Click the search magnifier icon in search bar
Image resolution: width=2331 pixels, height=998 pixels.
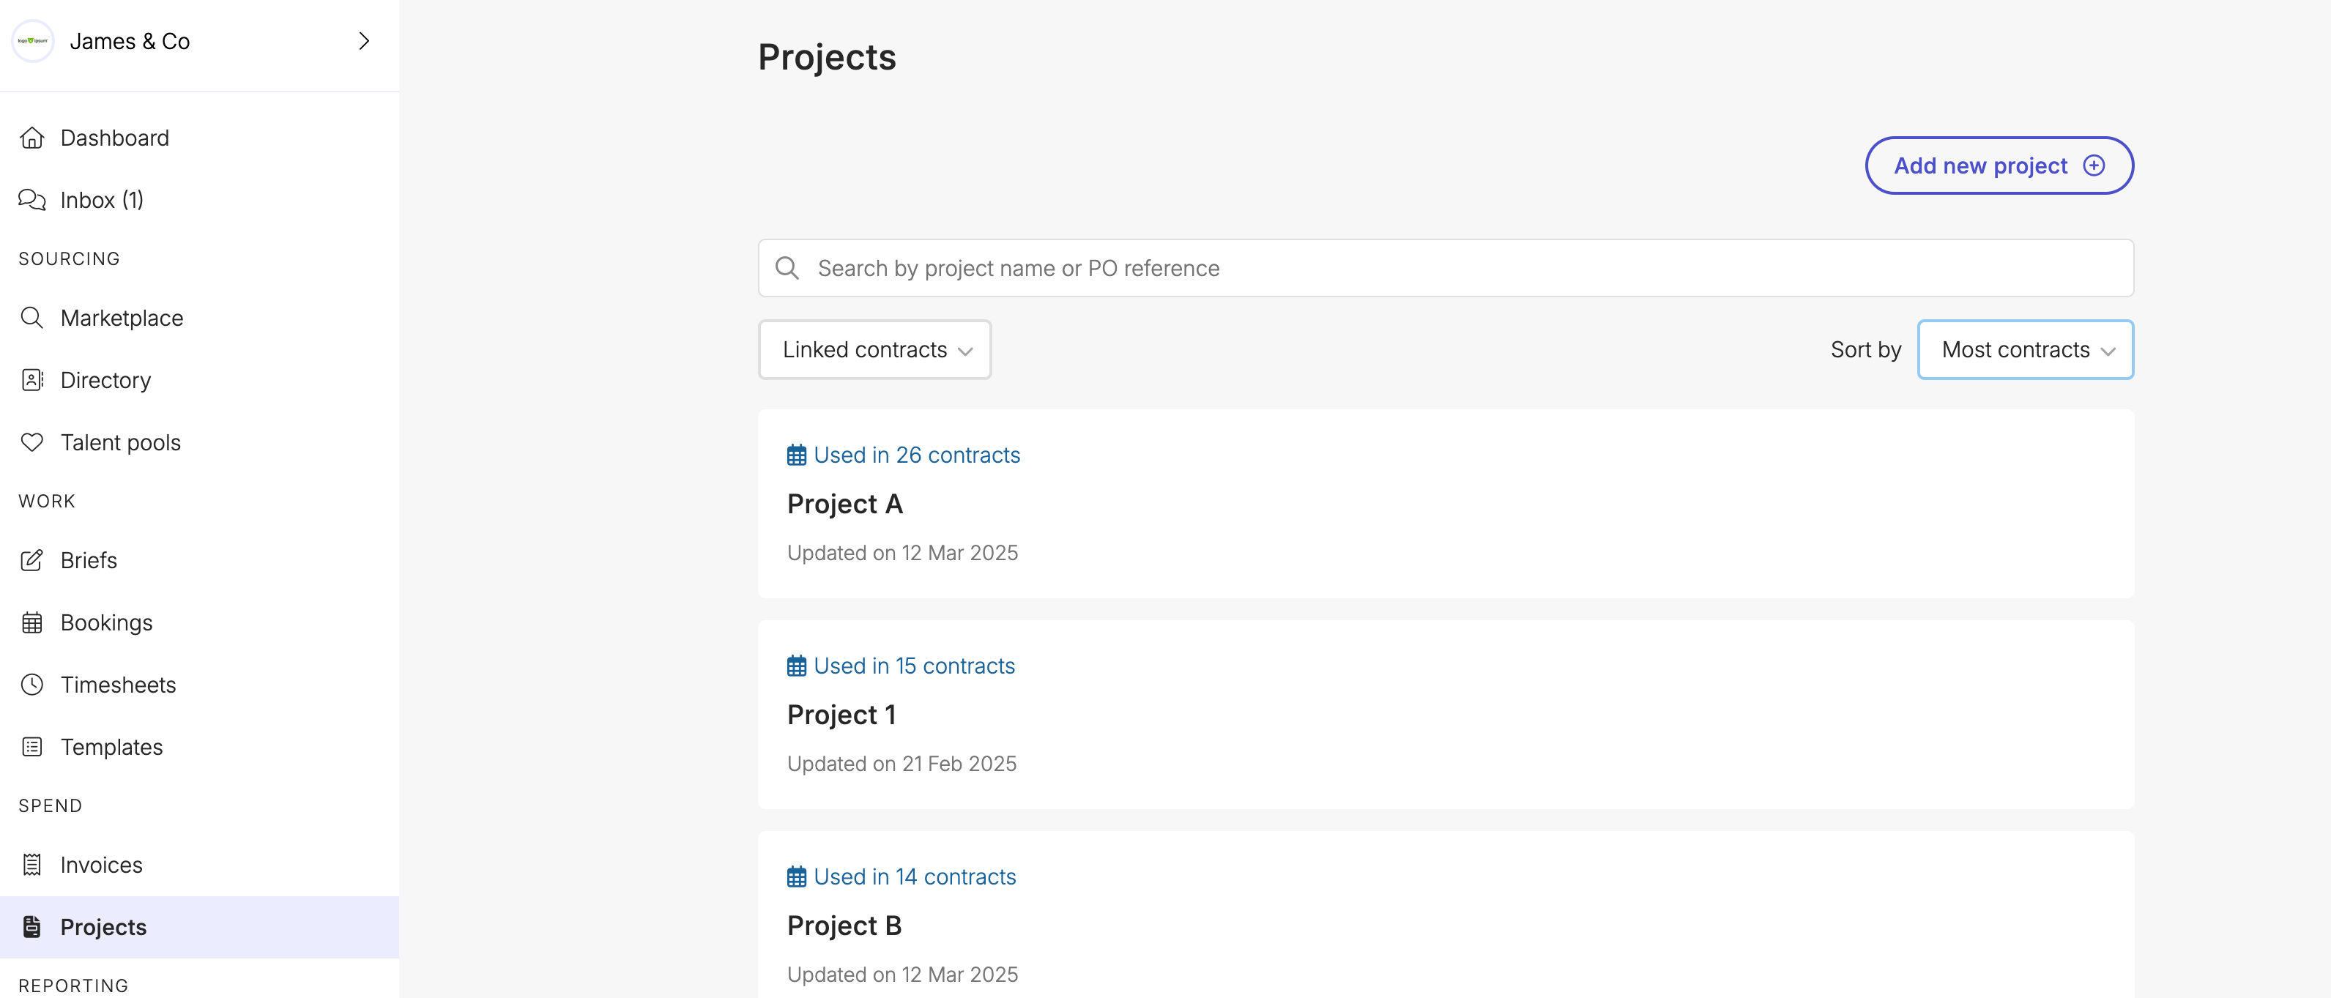787,268
